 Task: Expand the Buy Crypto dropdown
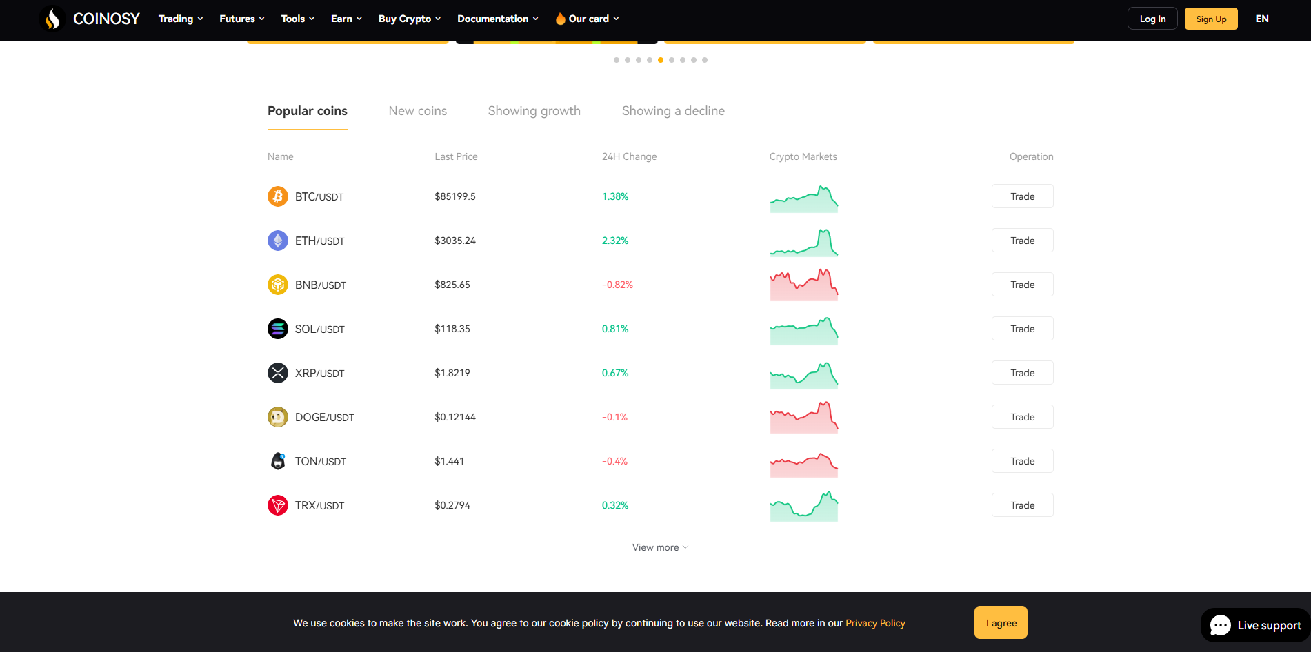coord(409,19)
